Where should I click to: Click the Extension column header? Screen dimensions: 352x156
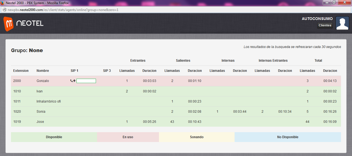point(21,71)
